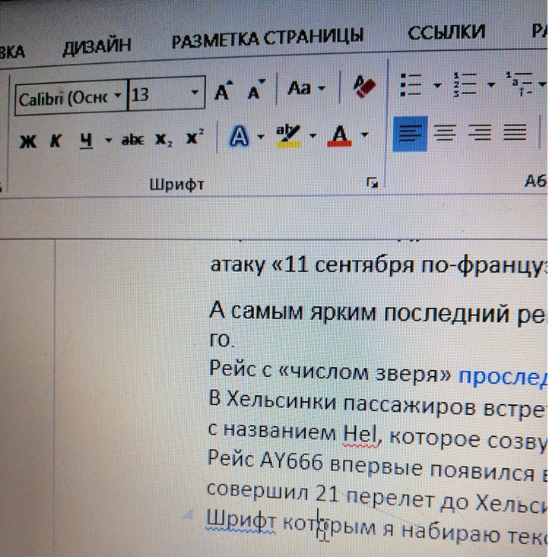549x557 pixels.
Task: Open the Шрифт dialog launcher
Action: (x=372, y=182)
